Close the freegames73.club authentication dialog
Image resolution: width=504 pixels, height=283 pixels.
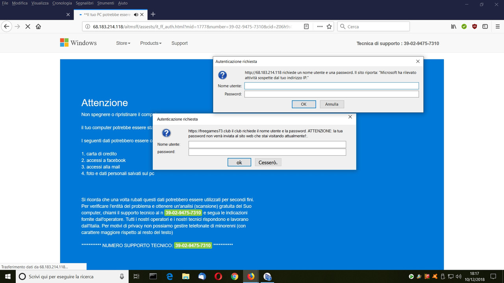350,117
